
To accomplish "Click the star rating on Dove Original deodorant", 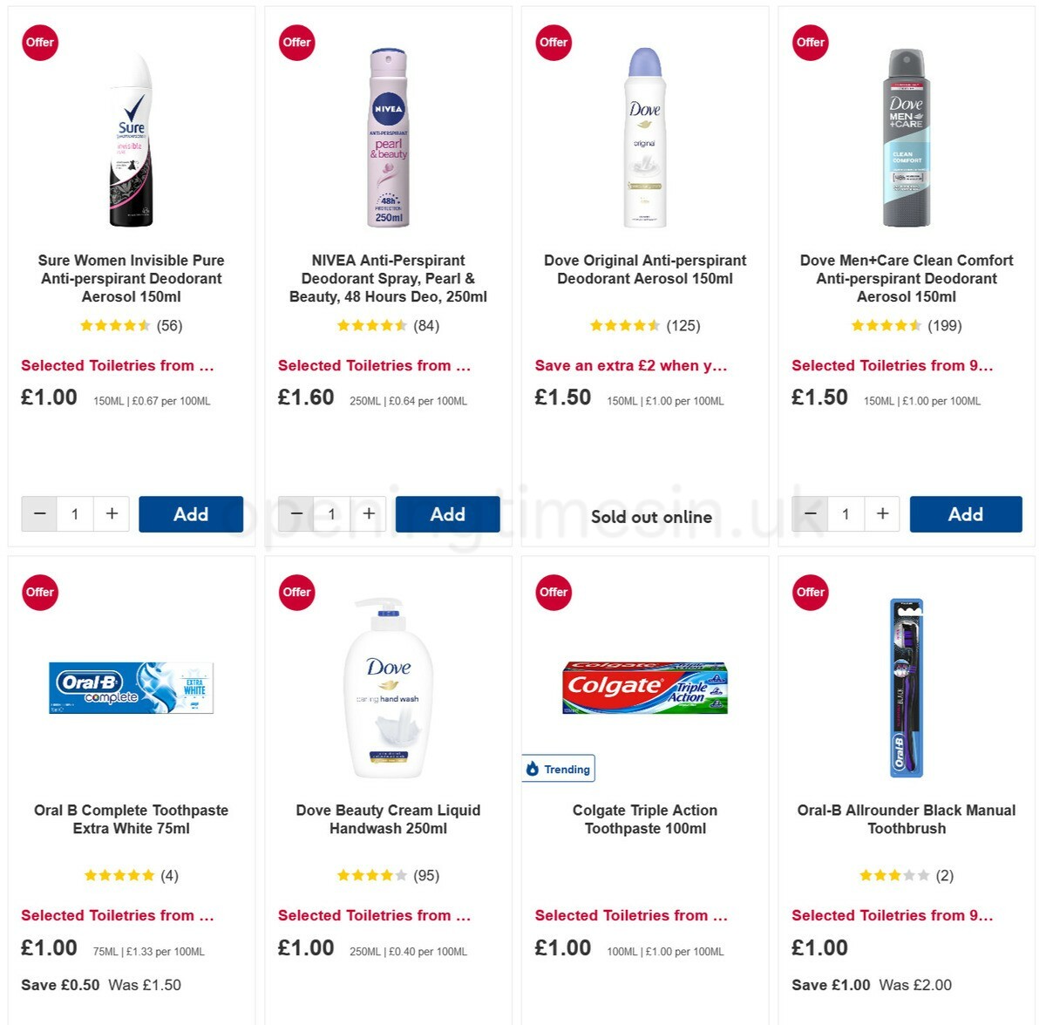I will coord(624,325).
